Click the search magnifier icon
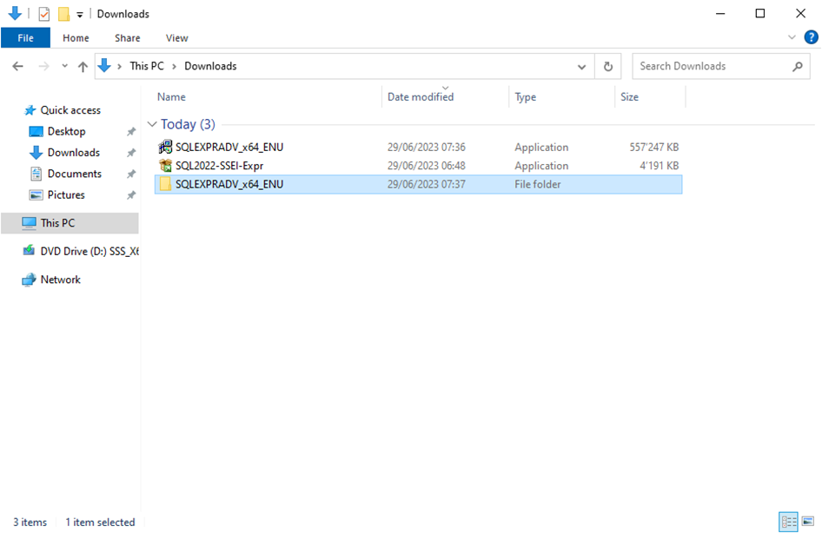 [798, 67]
